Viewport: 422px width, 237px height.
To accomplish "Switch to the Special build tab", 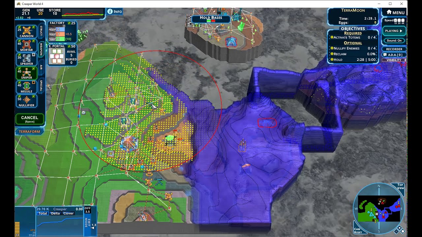I will point(41,85).
